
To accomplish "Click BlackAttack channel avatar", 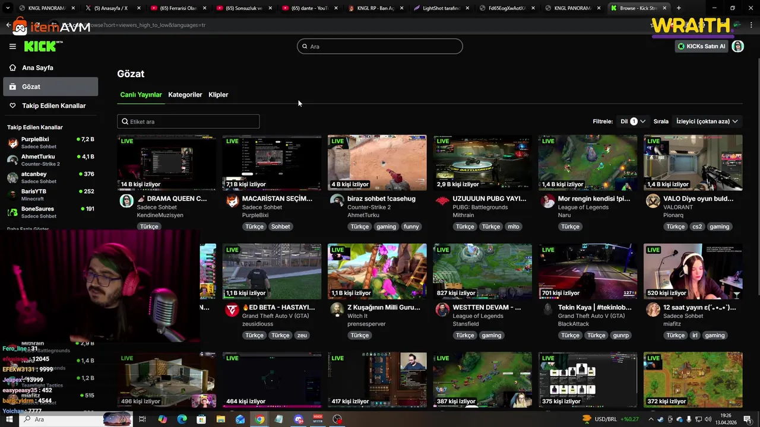I will point(547,310).
